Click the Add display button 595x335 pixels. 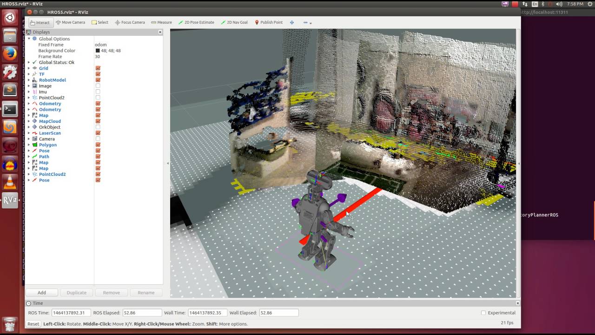tap(42, 293)
